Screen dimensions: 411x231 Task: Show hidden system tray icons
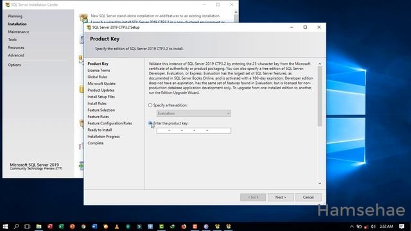pos(352,227)
